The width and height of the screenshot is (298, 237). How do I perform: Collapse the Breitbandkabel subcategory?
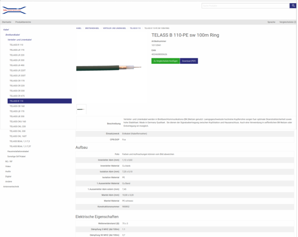(13, 35)
